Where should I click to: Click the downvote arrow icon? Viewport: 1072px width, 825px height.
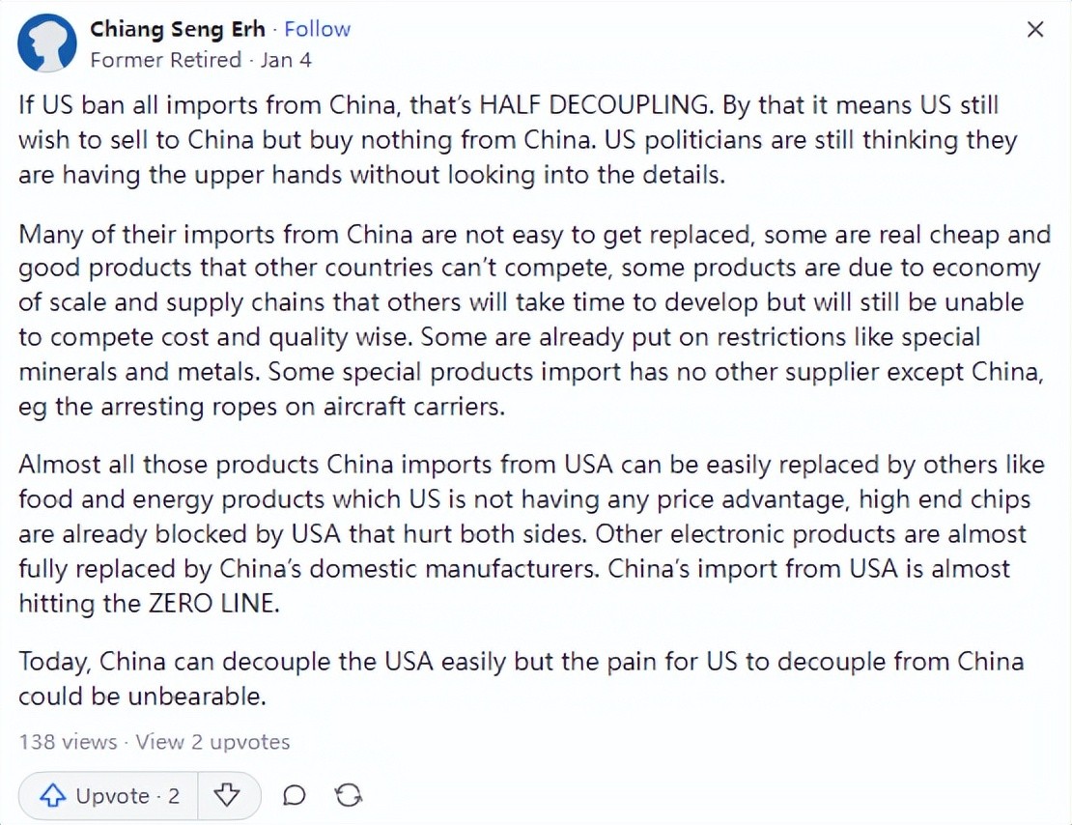click(x=227, y=796)
